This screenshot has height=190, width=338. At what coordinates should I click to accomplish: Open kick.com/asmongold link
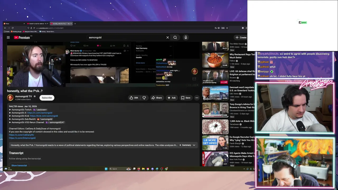44,116
